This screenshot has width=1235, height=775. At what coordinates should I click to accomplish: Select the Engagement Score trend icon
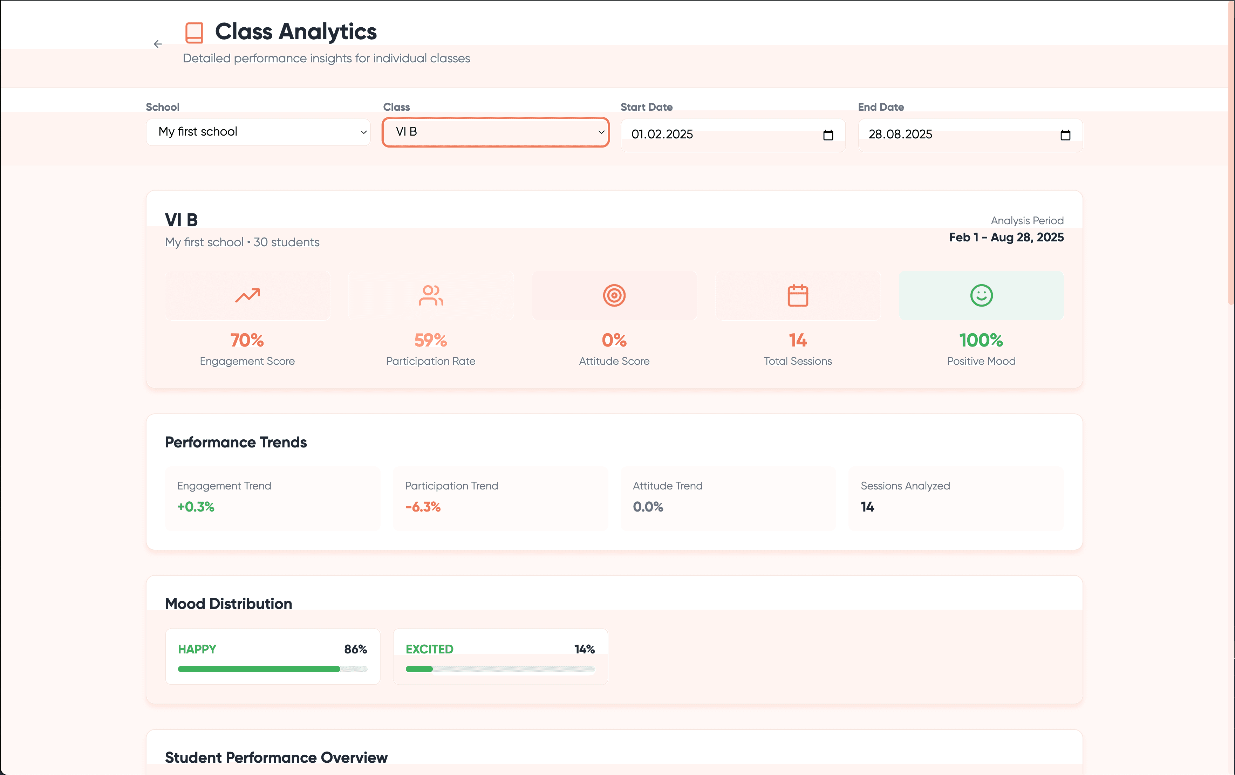coord(247,295)
